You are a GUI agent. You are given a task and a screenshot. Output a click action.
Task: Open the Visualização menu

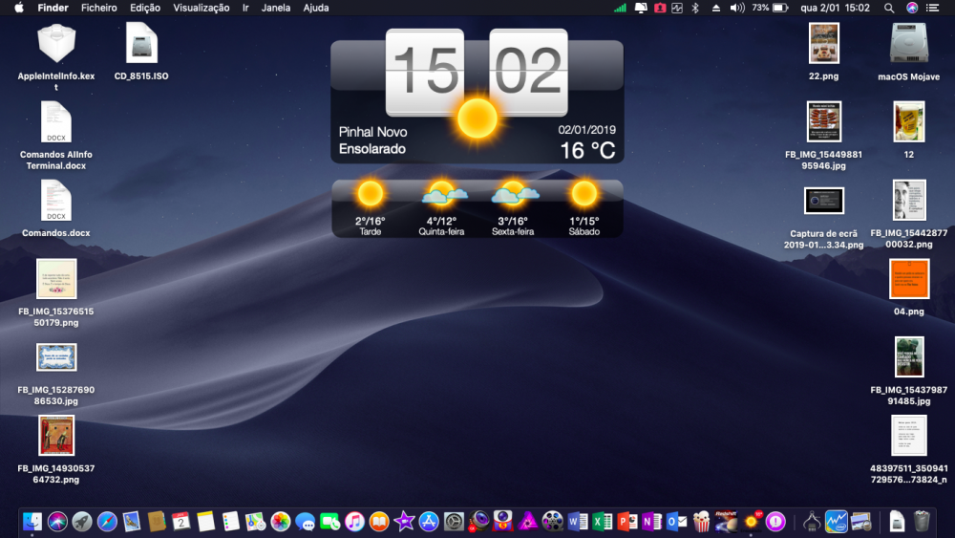point(201,8)
